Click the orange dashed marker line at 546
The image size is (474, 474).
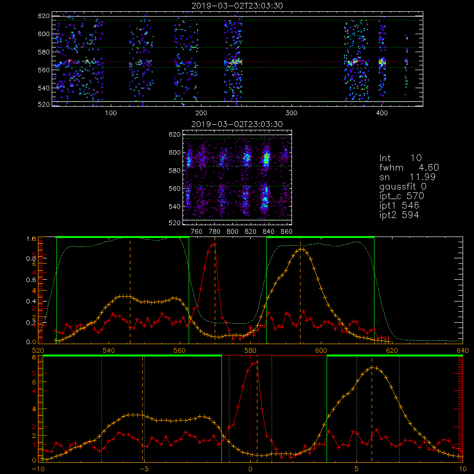coord(130,292)
